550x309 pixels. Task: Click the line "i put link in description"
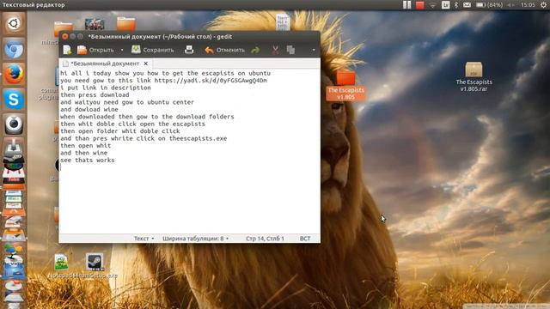pyautogui.click(x=106, y=88)
